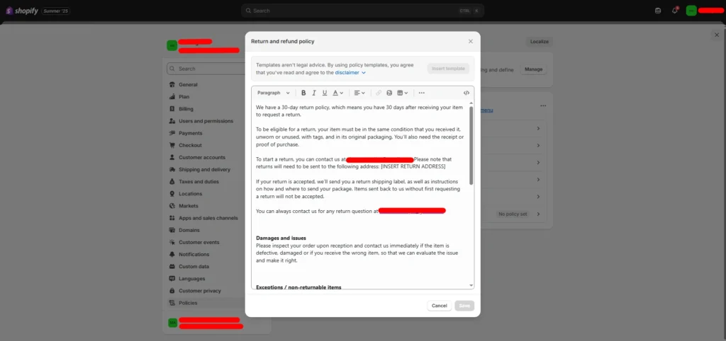Click the Markets globe icon
Viewport: 726px width, 341px height.
click(x=172, y=206)
